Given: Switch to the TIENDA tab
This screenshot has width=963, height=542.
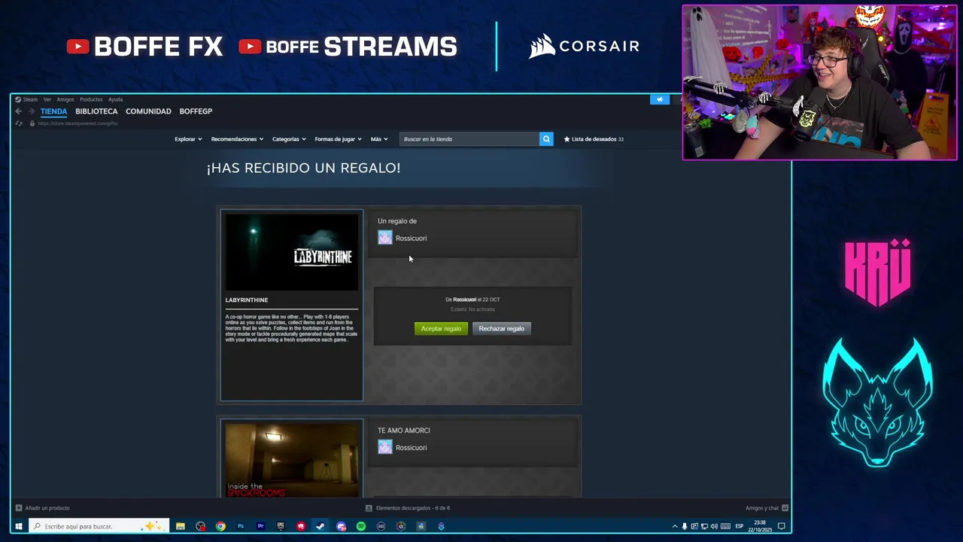Looking at the screenshot, I should coord(54,111).
